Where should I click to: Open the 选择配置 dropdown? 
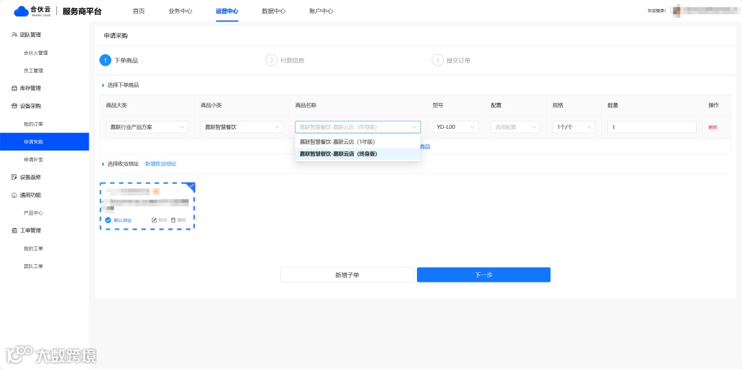click(x=515, y=127)
